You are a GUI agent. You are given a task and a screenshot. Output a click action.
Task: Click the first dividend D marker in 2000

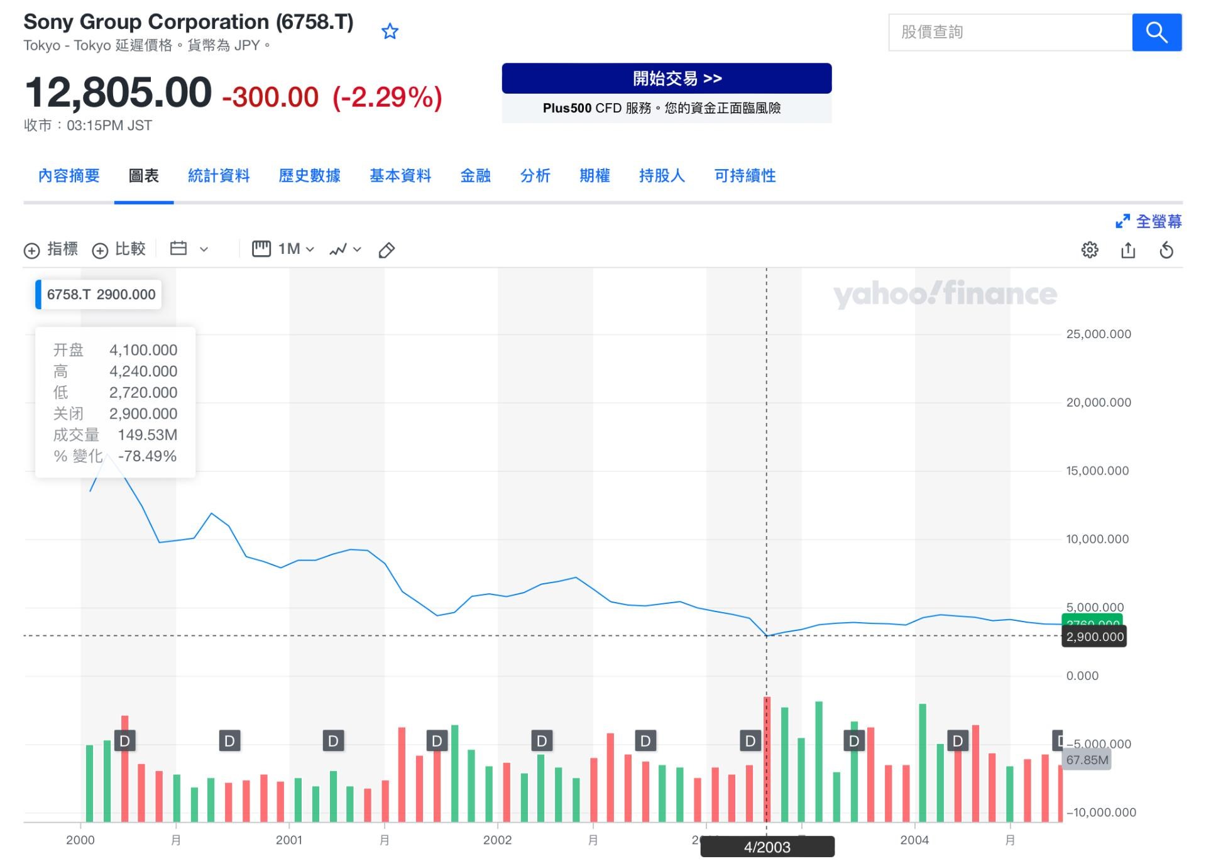[124, 741]
